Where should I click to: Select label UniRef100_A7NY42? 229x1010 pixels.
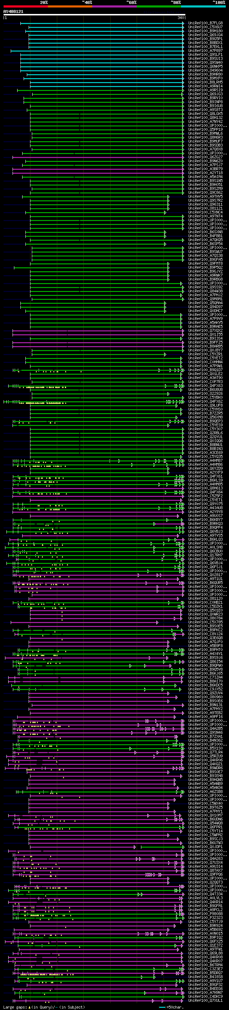click(x=205, y=121)
